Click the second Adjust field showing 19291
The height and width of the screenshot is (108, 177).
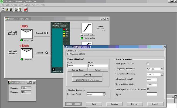point(98,66)
